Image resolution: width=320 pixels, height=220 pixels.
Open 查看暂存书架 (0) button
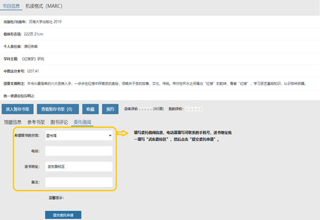click(x=58, y=109)
